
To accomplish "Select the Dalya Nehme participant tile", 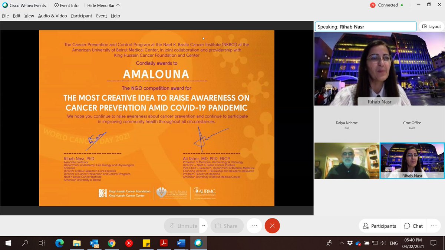I will coord(347,124).
